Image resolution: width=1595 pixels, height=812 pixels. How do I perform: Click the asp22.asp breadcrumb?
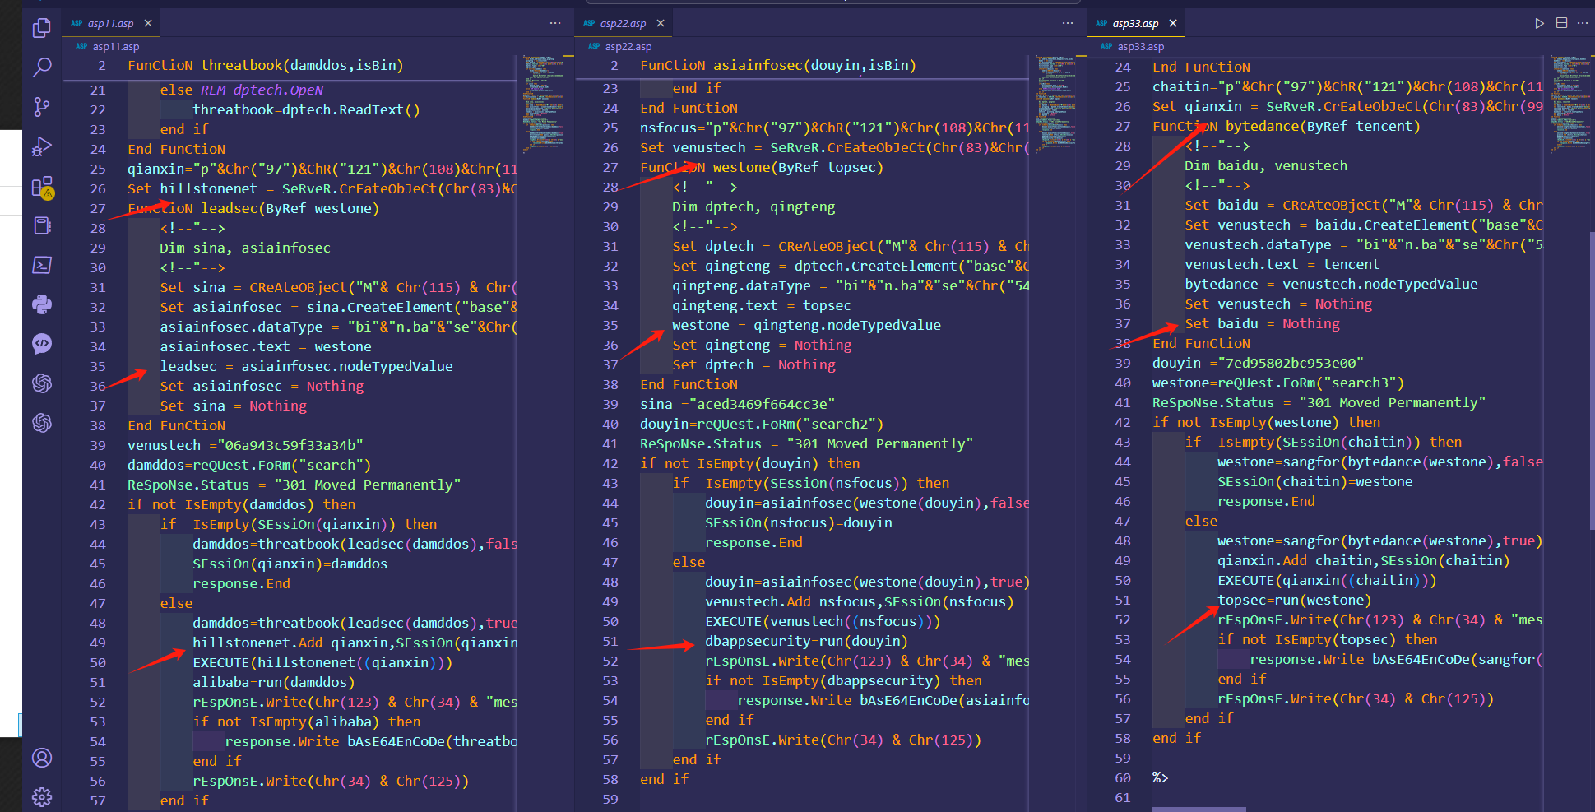(628, 47)
